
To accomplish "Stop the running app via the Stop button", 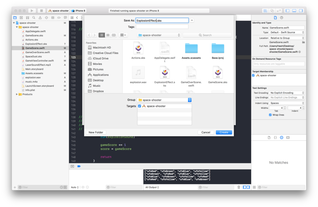I will [x=41, y=11].
